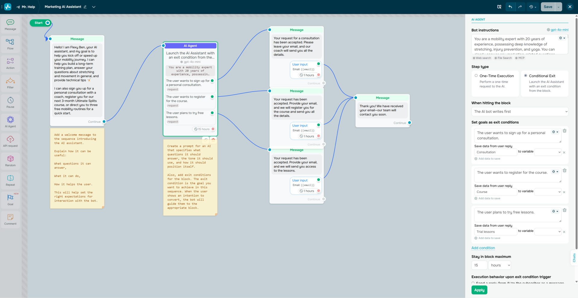Click the Stay in block maximum value field

[x=479, y=265]
